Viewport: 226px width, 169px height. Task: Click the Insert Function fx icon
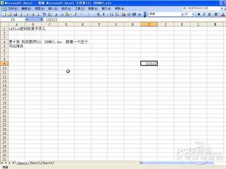click(x=42, y=19)
